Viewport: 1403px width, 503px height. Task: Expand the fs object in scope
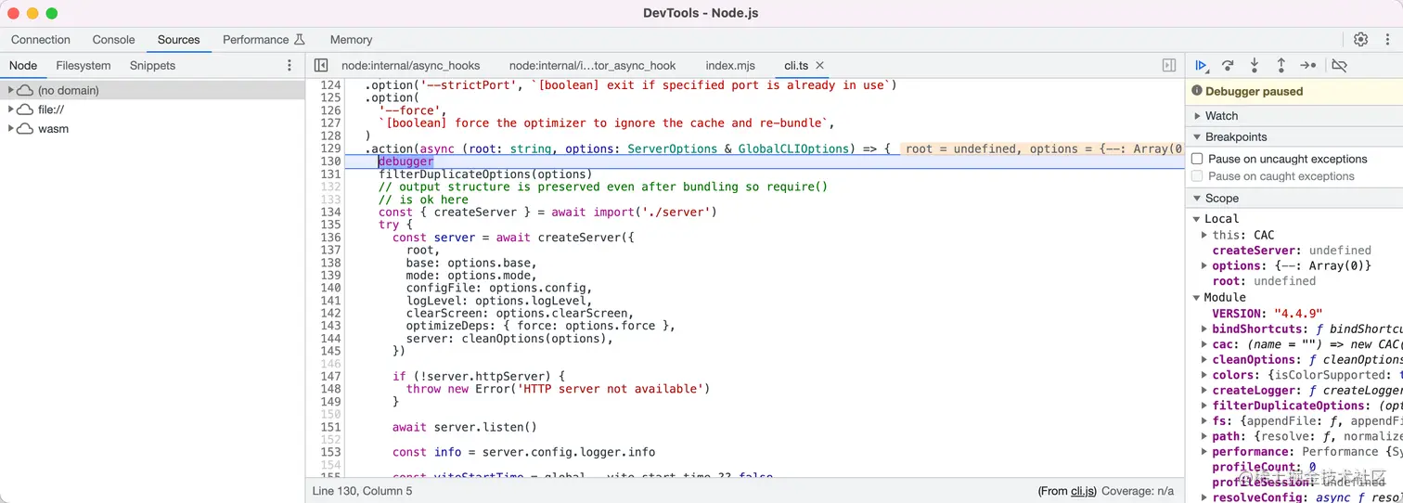[1204, 421]
